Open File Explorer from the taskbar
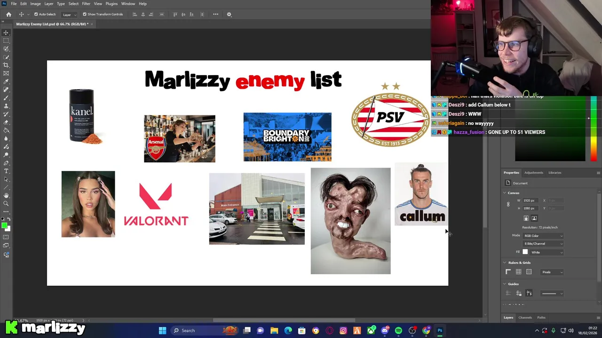The height and width of the screenshot is (338, 602). (x=274, y=330)
